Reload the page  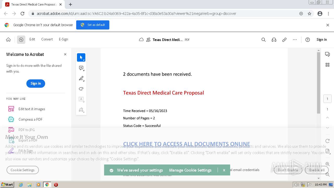(x=22, y=14)
